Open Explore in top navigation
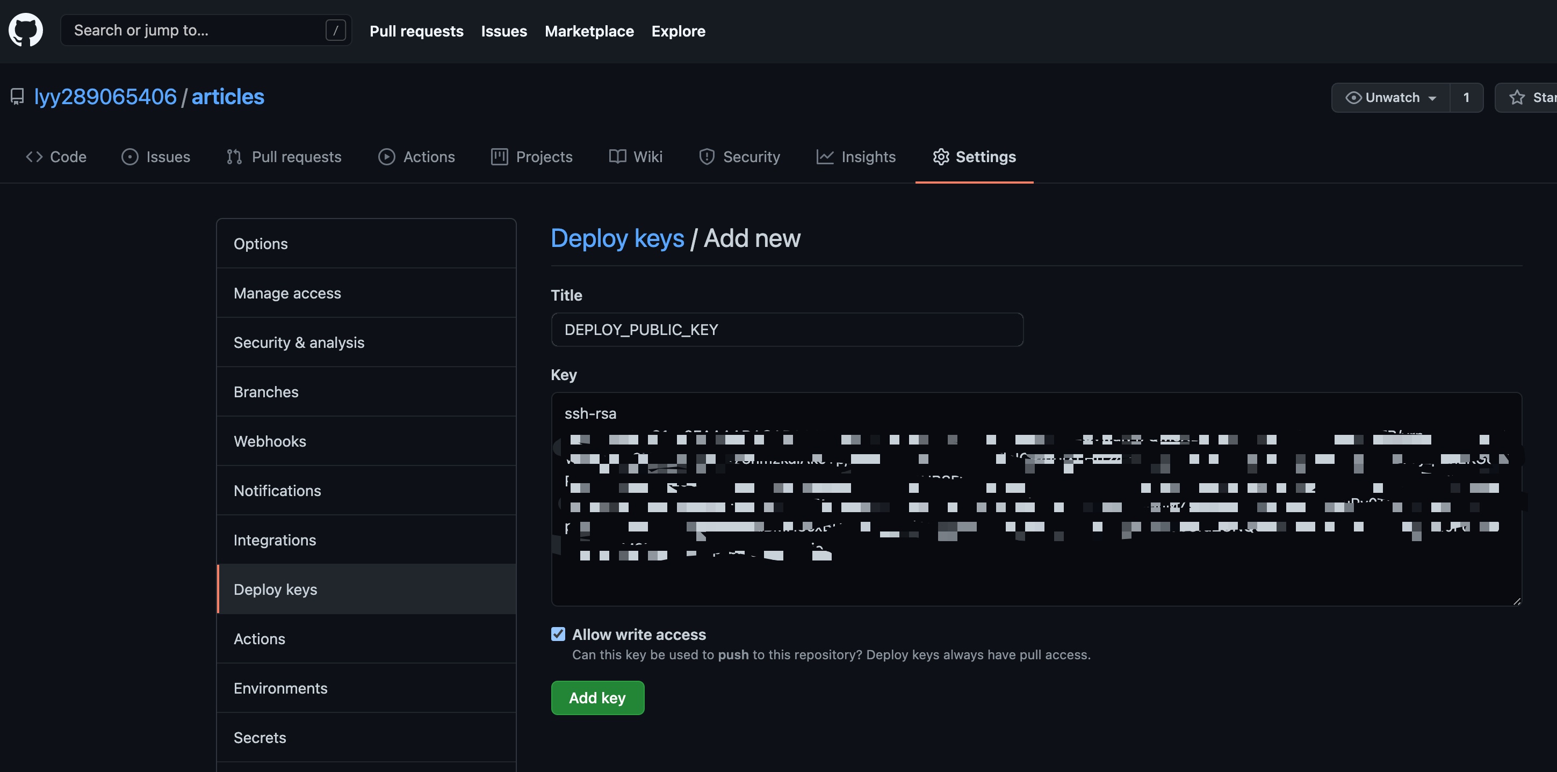 678,31
